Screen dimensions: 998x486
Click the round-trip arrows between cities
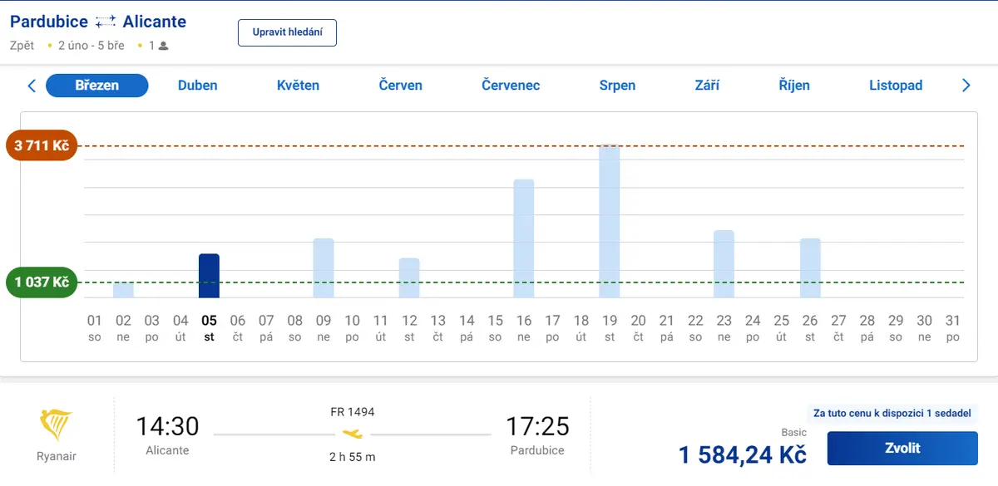[106, 22]
